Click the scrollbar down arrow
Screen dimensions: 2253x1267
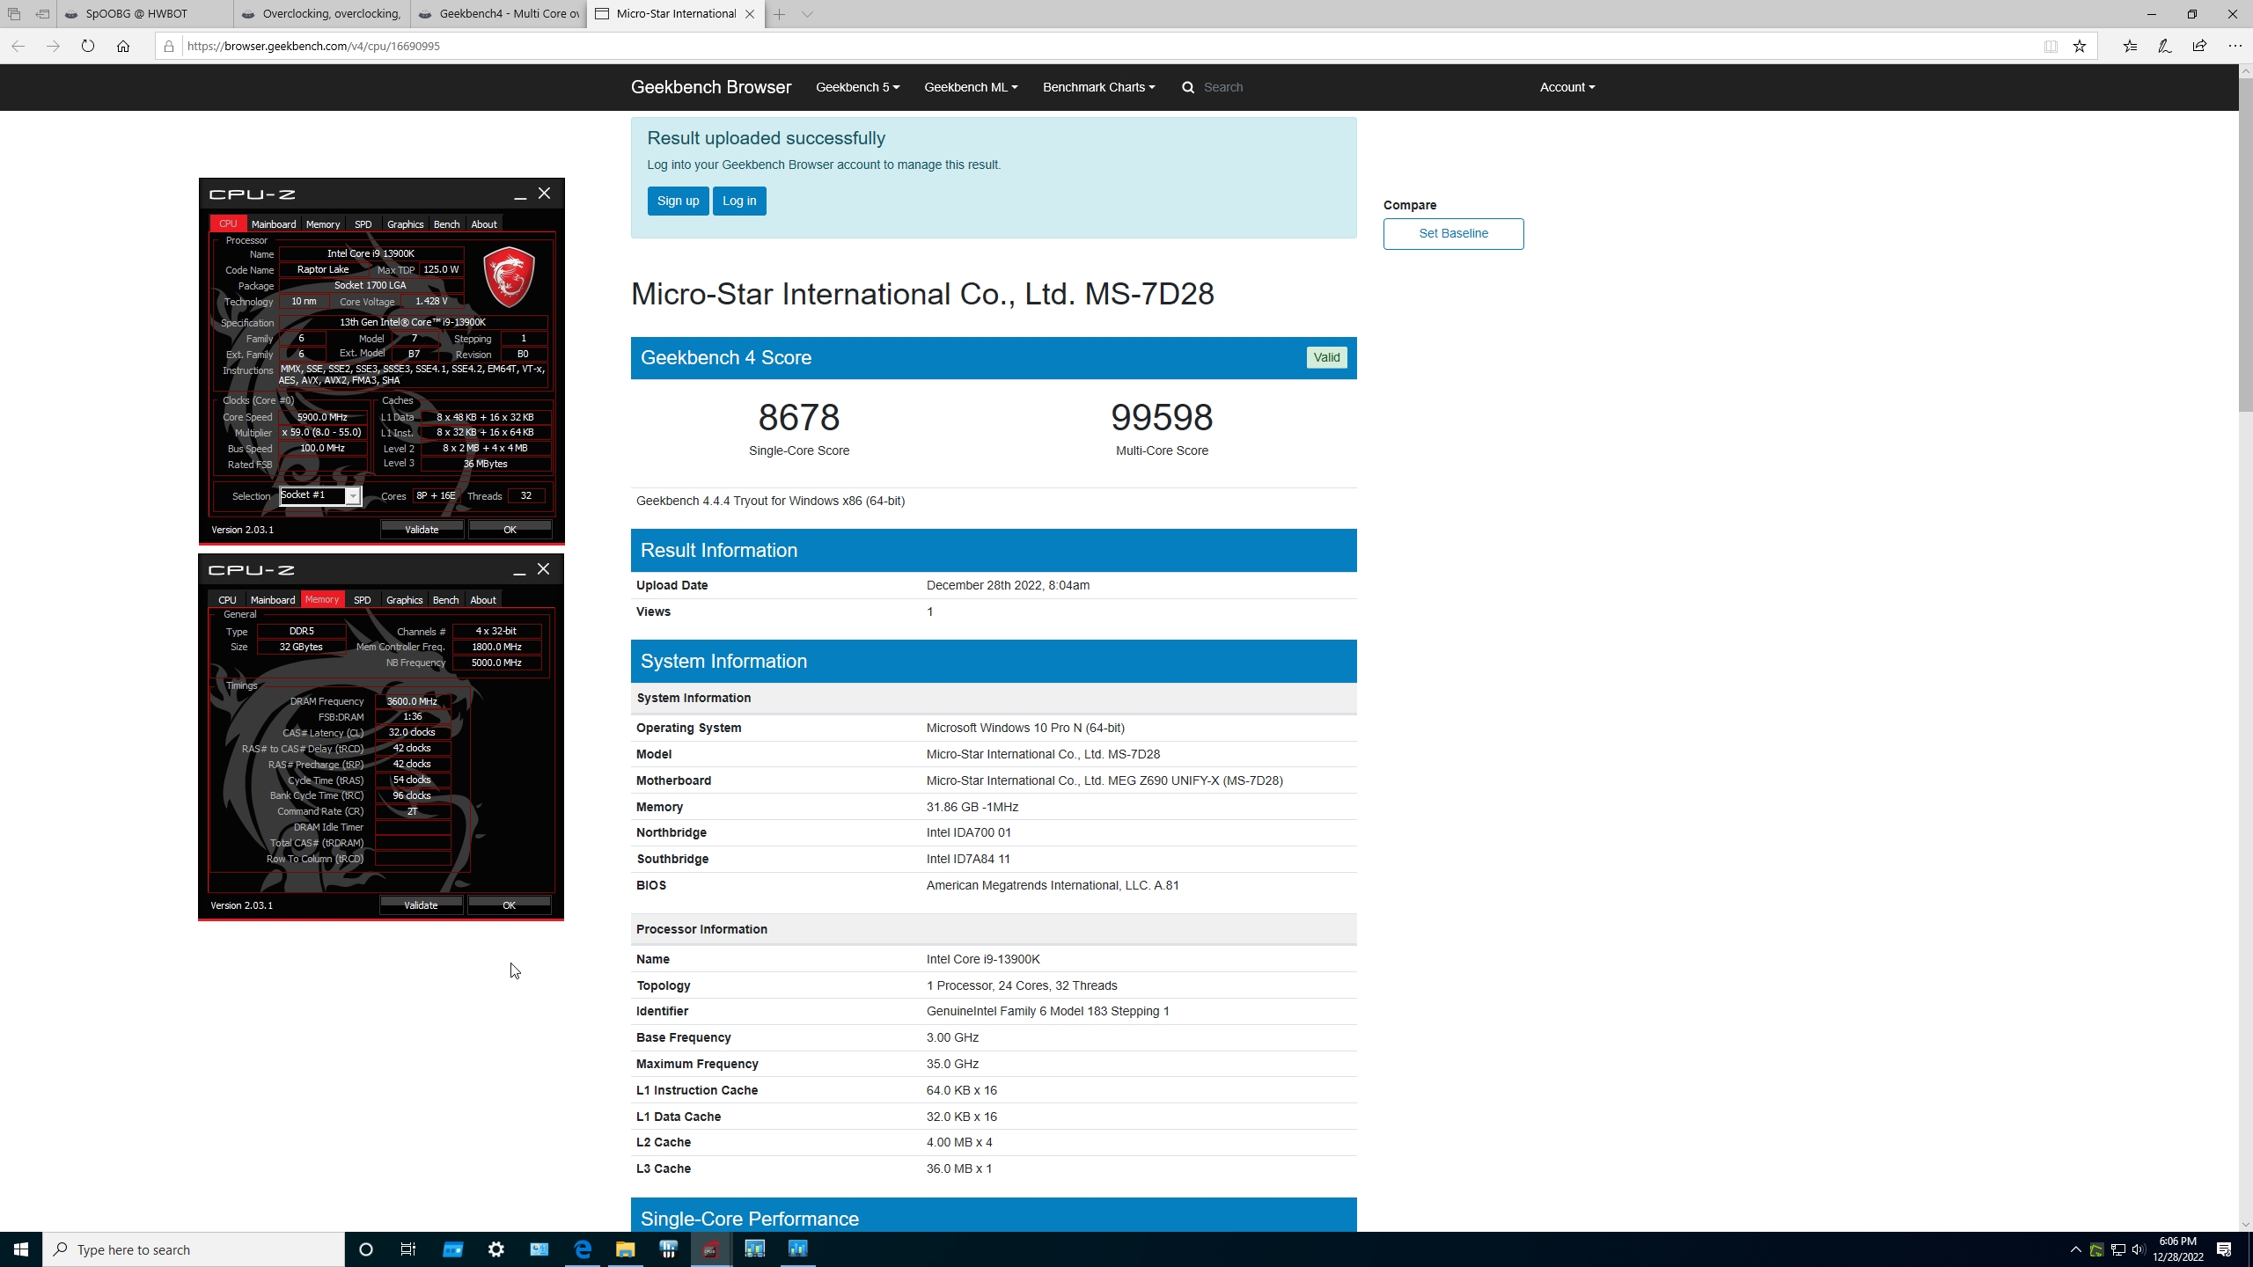[x=2245, y=1224]
